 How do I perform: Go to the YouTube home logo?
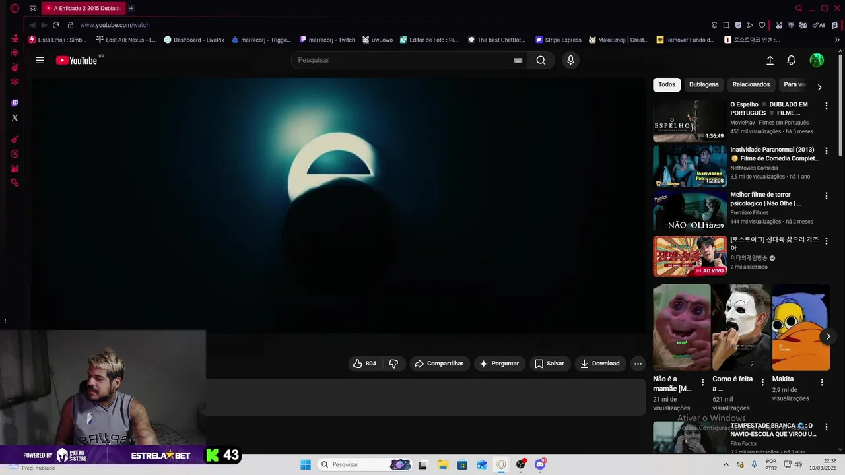click(x=76, y=60)
